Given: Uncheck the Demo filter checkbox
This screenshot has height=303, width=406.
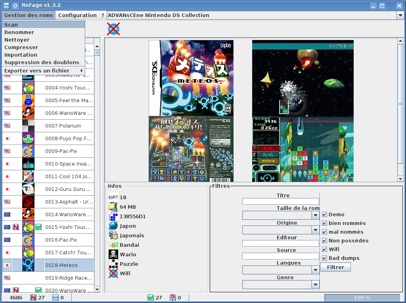Looking at the screenshot, I should click(324, 215).
